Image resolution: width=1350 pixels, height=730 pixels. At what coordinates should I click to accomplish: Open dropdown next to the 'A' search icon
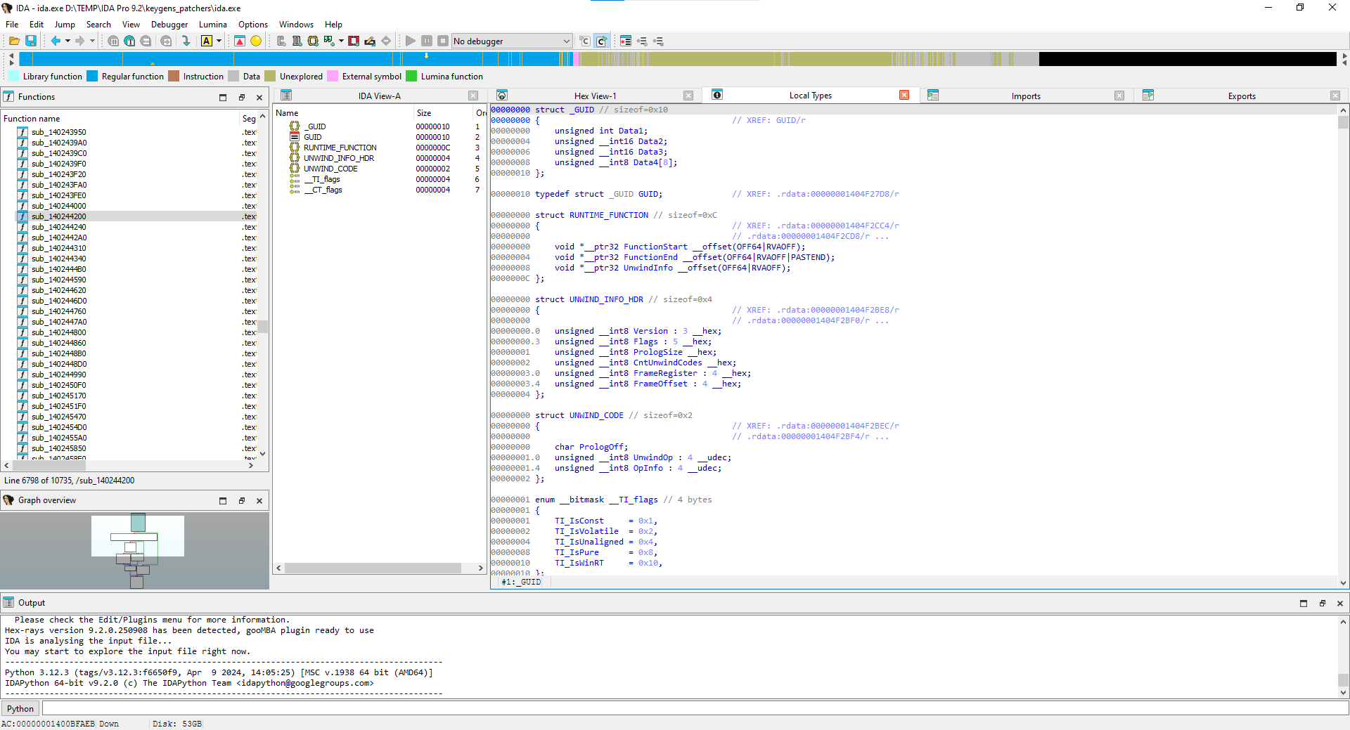click(219, 41)
